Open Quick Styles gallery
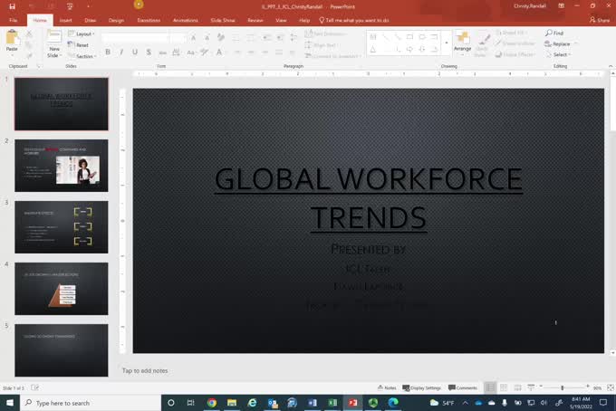This screenshot has height=411, width=616. point(481,44)
